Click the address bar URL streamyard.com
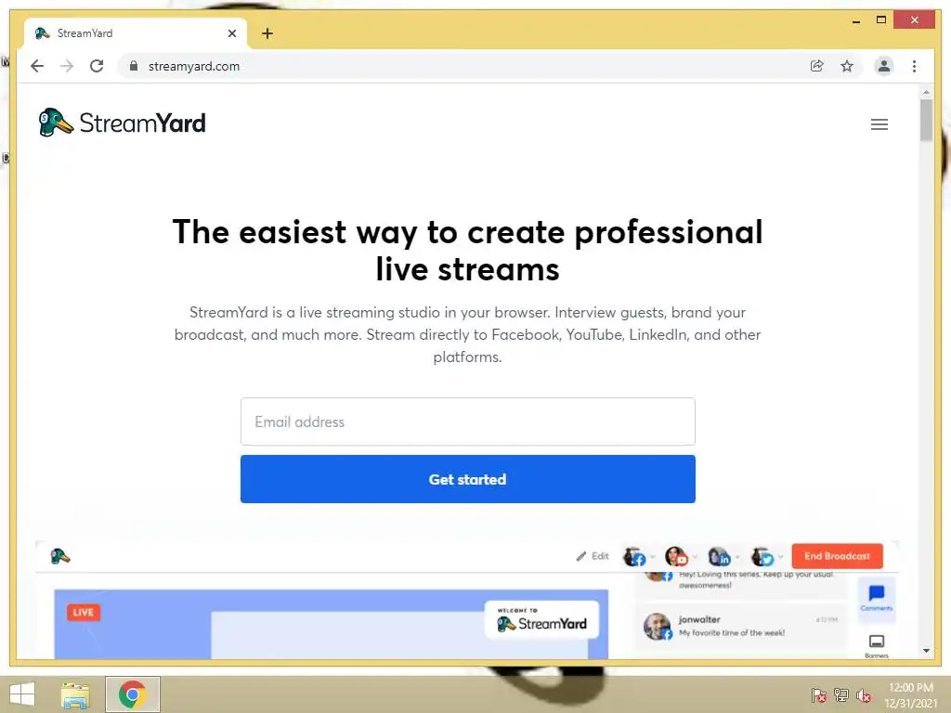The image size is (951, 713). tap(194, 66)
